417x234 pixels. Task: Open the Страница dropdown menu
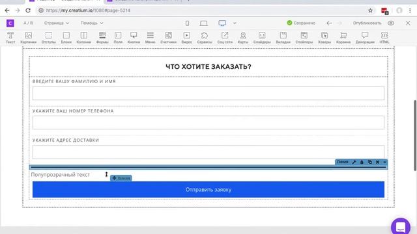(57, 23)
